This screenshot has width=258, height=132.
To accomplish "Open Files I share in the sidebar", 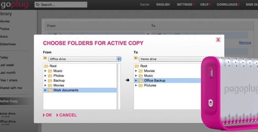I will point(9,80).
